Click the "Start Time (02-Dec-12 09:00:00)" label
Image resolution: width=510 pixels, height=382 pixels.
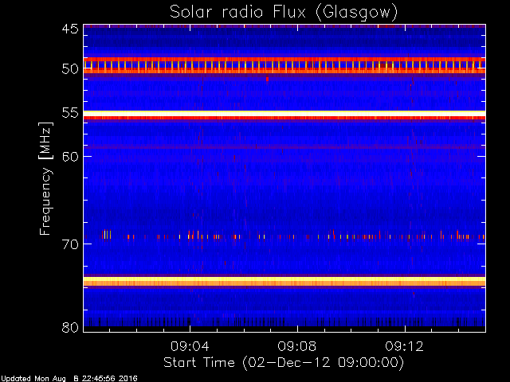[x=284, y=363]
